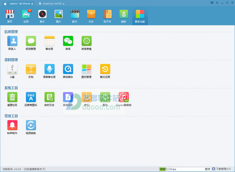Viewport: 235px width, 172px height.
Task: Switch to the "admin" 的 iPhone device tab
Action: [18, 4]
